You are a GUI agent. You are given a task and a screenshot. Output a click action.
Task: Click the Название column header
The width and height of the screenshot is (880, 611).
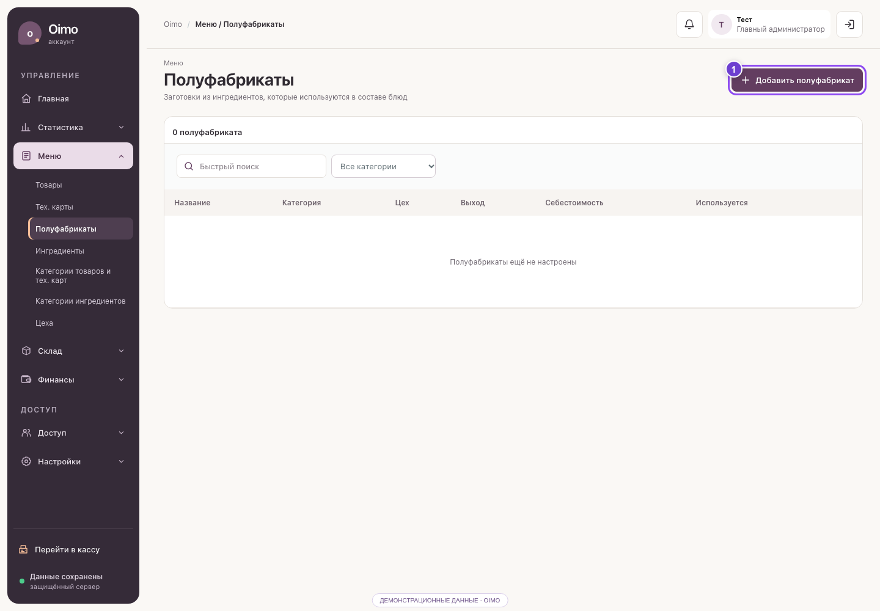coord(193,203)
